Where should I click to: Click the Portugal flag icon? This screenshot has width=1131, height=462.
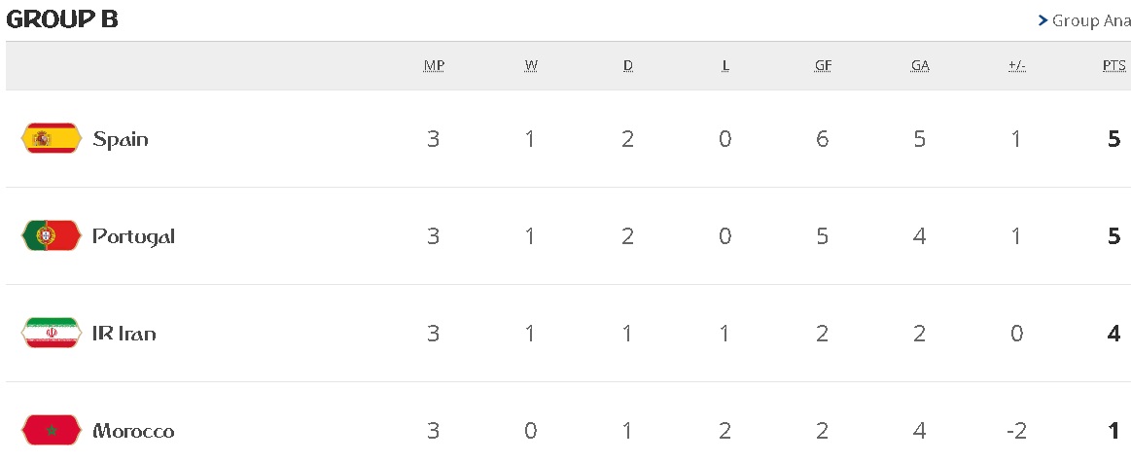[51, 236]
